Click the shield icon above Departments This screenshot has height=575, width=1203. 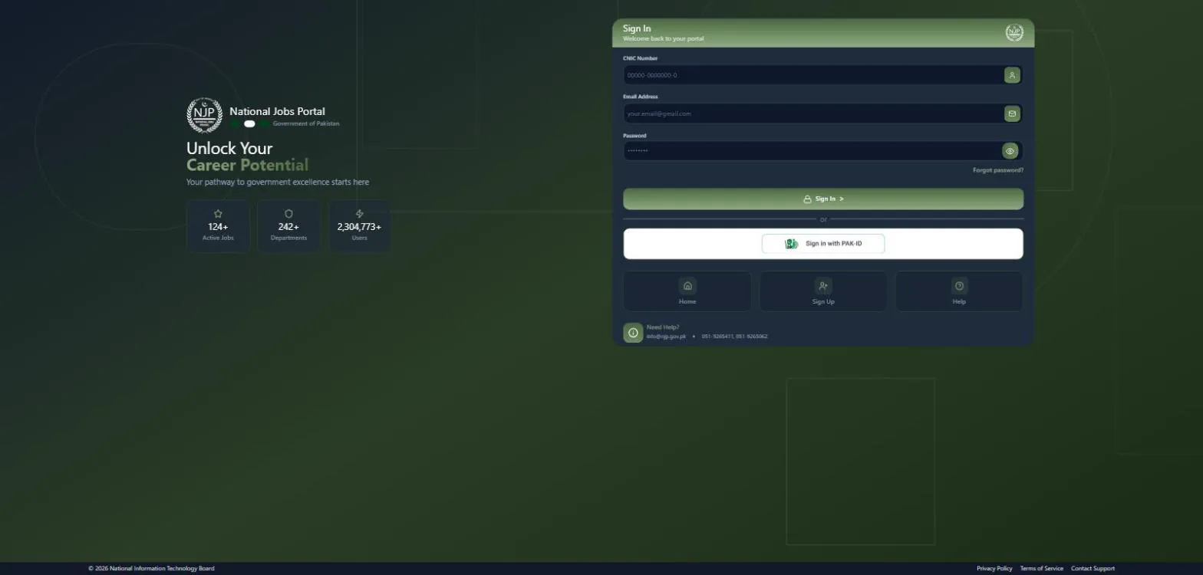(288, 214)
